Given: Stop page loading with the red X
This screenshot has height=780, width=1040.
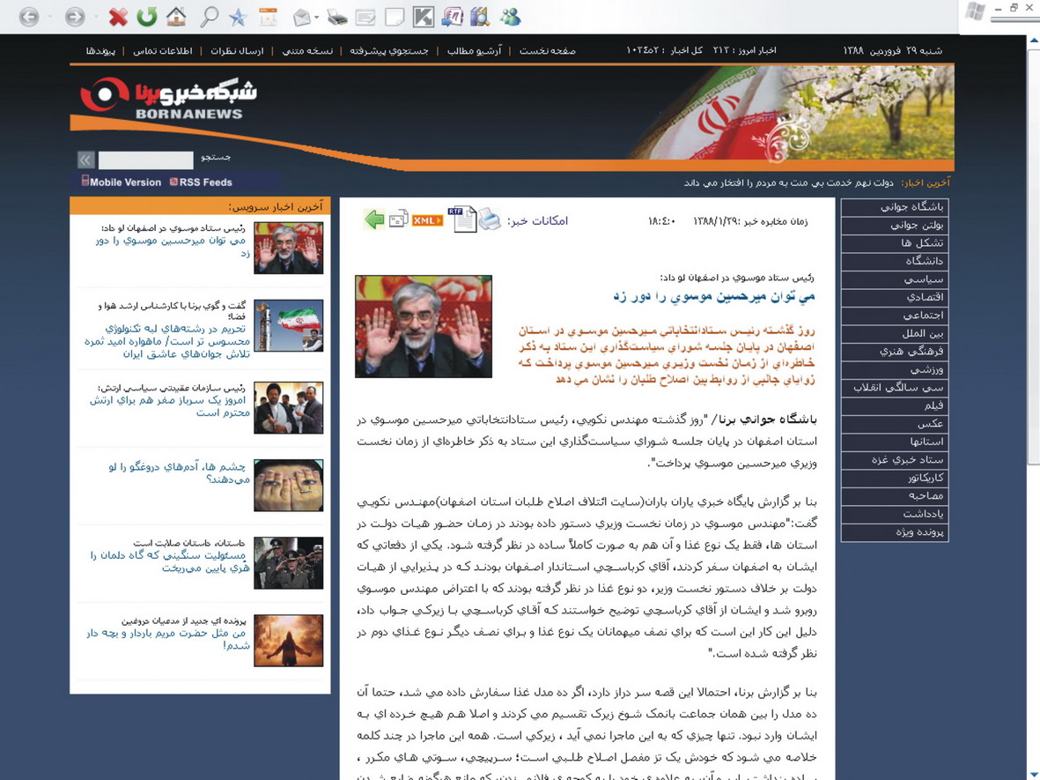Looking at the screenshot, I should 118,17.
